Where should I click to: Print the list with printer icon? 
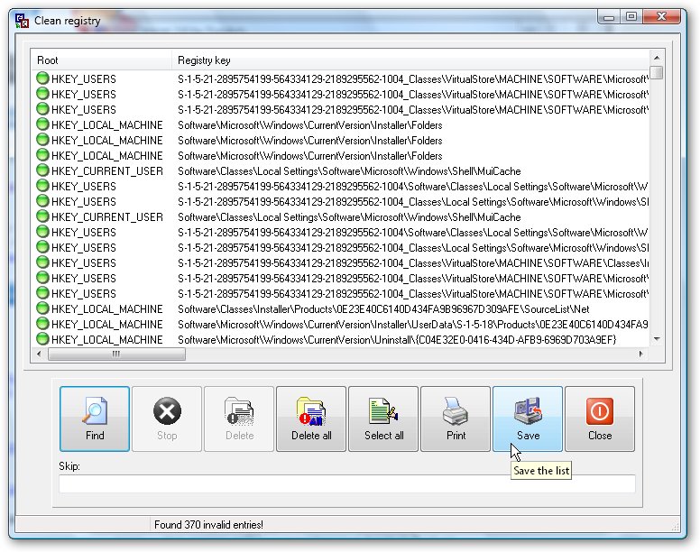point(456,419)
